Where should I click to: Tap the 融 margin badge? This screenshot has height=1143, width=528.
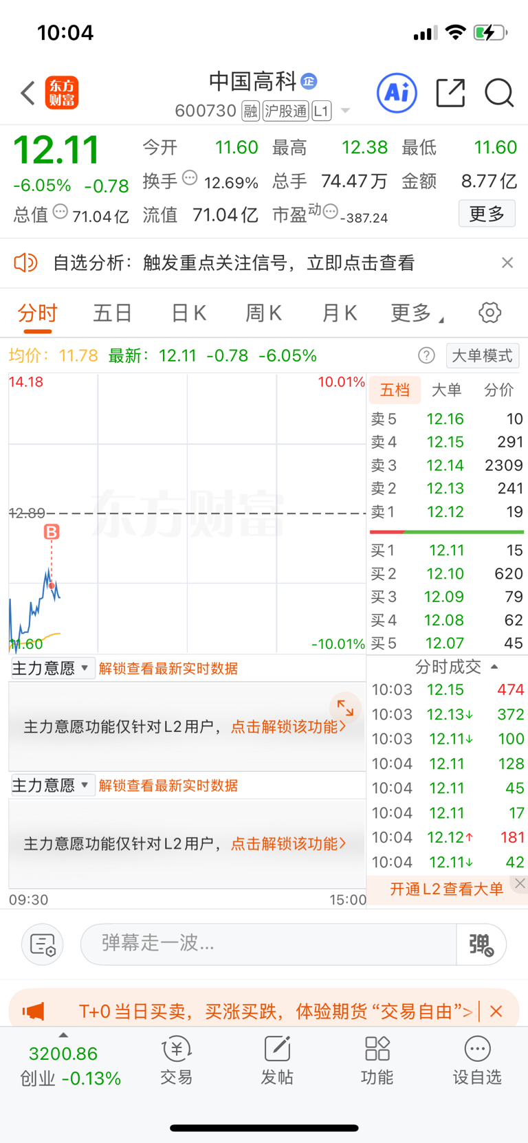251,111
